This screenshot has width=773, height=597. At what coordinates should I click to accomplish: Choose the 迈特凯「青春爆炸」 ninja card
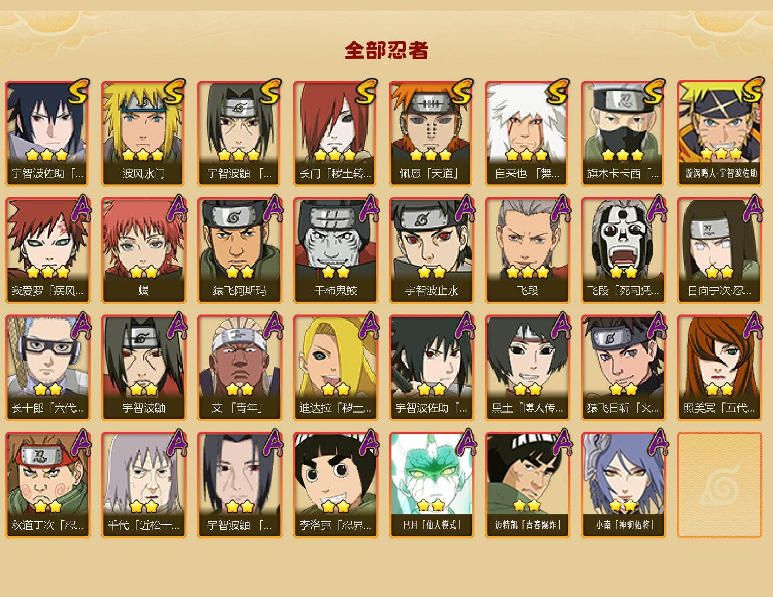[527, 485]
